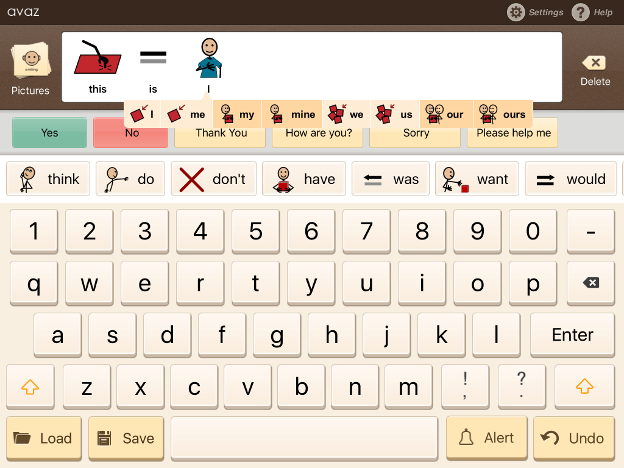Tap the letter f key
This screenshot has width=624, height=468.
pos(222,335)
